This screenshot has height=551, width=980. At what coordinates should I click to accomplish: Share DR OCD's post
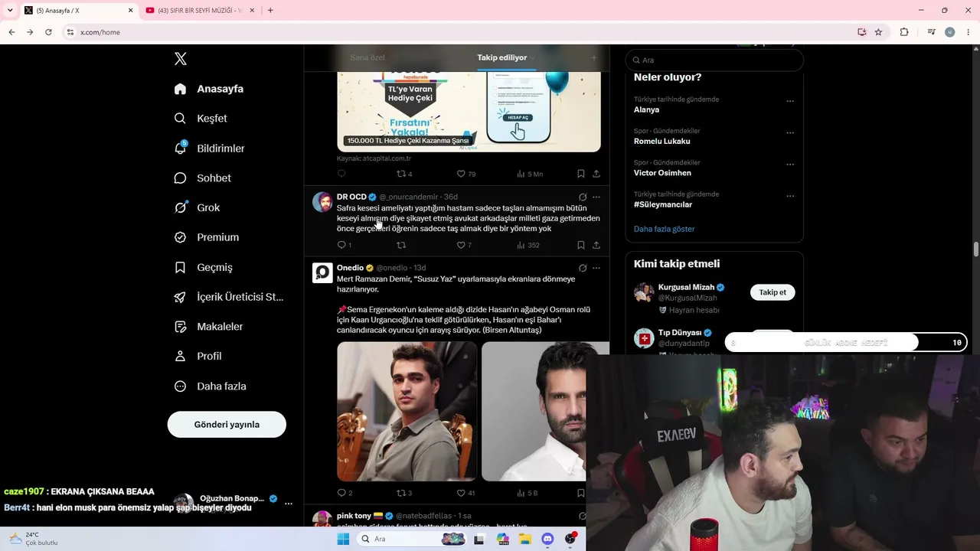[596, 245]
